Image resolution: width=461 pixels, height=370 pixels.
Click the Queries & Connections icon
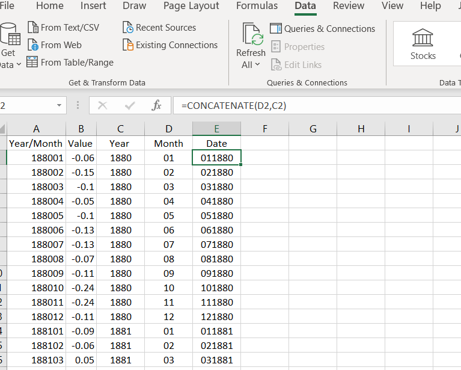[275, 29]
